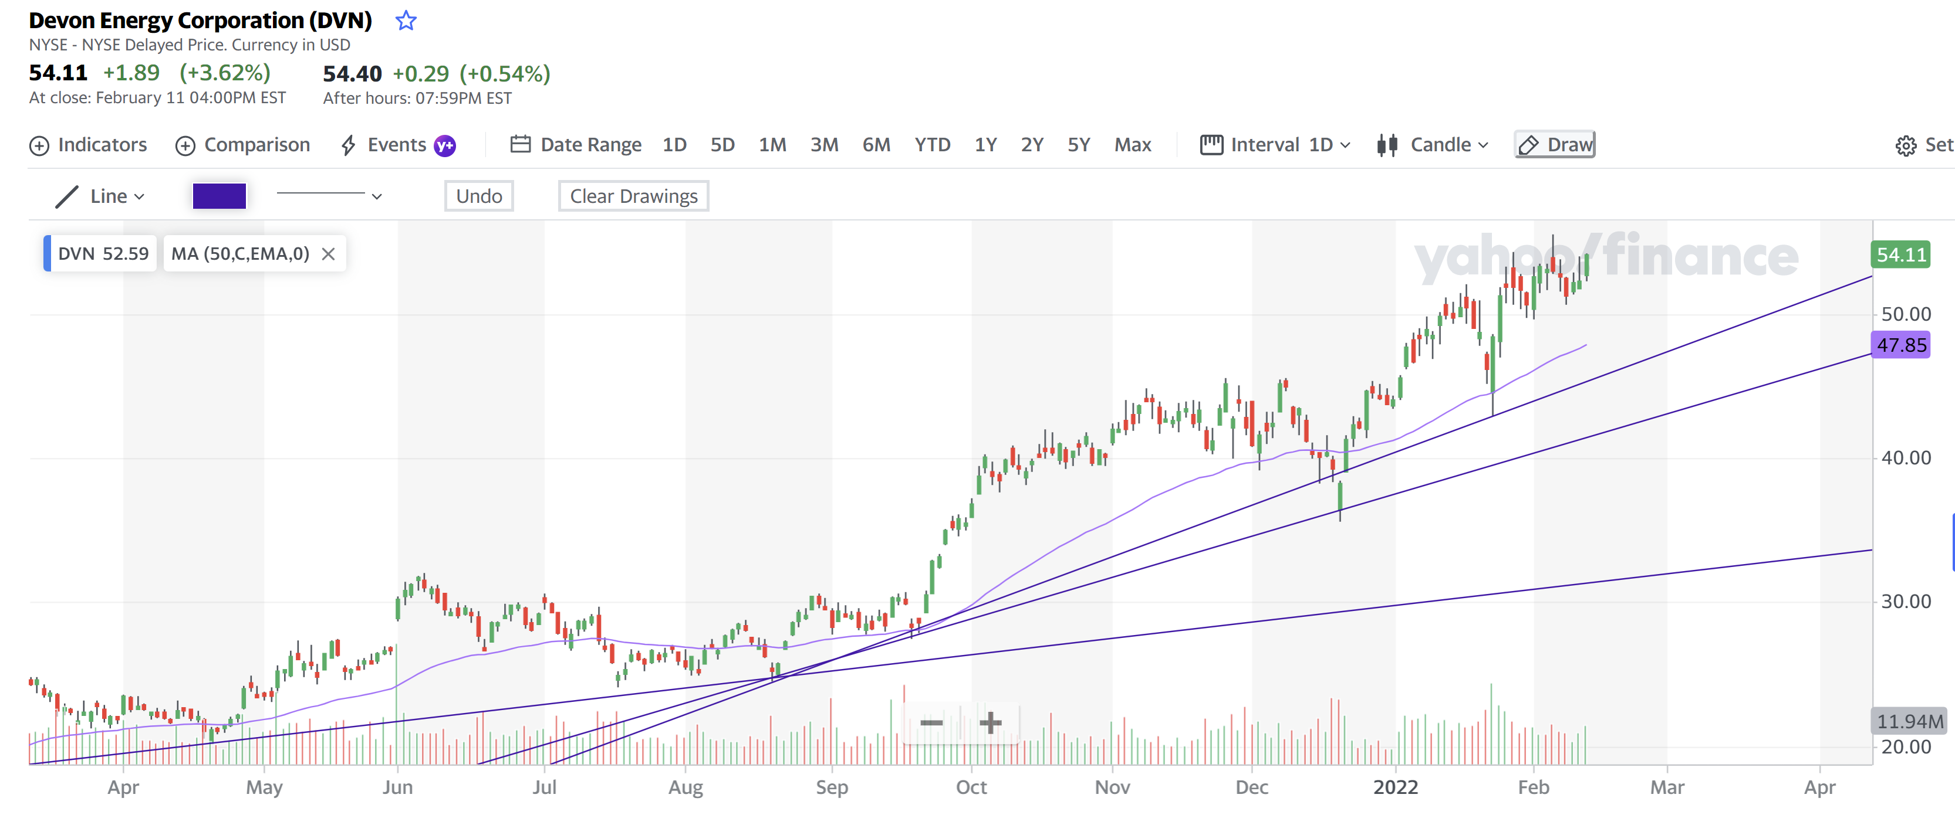Add DVN to watchlist with star icon
1955x825 pixels.
click(x=406, y=21)
